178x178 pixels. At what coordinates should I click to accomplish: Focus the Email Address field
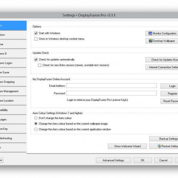pyautogui.click(x=112, y=86)
